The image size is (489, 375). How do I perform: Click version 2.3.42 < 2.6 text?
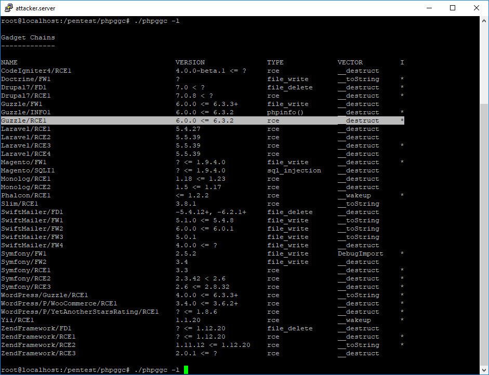tap(201, 279)
